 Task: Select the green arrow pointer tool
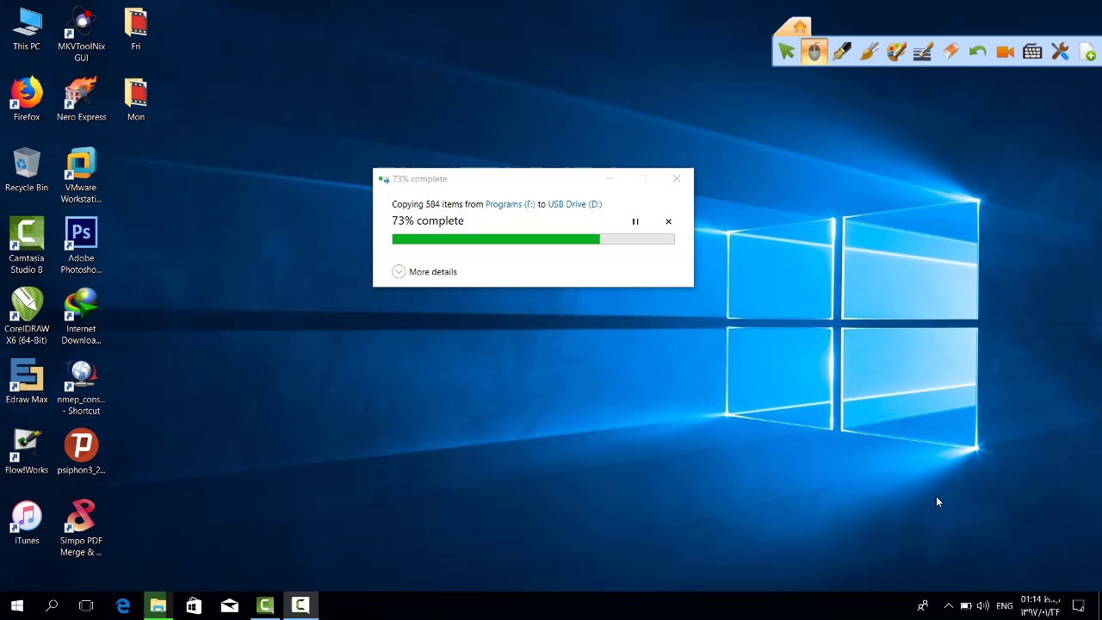[x=786, y=53]
